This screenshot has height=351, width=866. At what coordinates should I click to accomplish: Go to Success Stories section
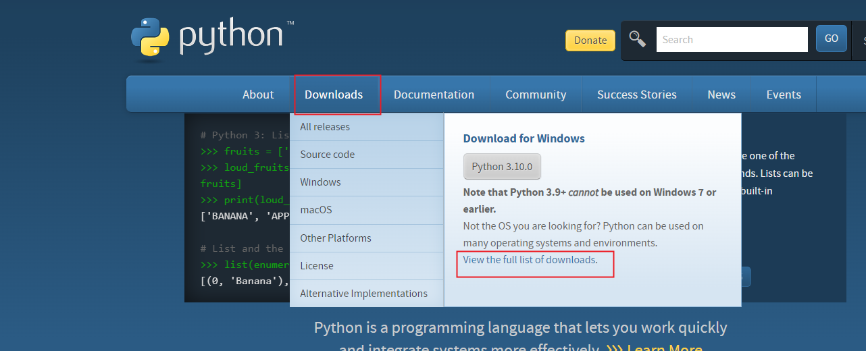pyautogui.click(x=636, y=94)
